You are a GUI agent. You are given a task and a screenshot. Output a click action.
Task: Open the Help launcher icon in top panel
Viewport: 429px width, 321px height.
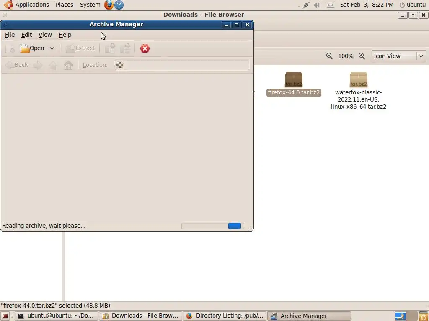click(119, 5)
